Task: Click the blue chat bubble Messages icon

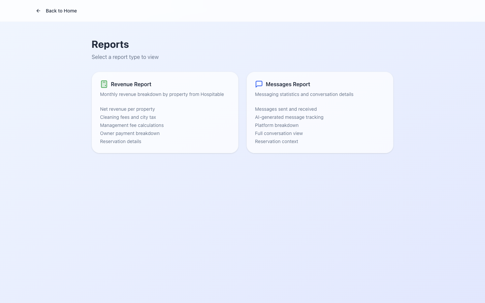Action: click(x=259, y=84)
